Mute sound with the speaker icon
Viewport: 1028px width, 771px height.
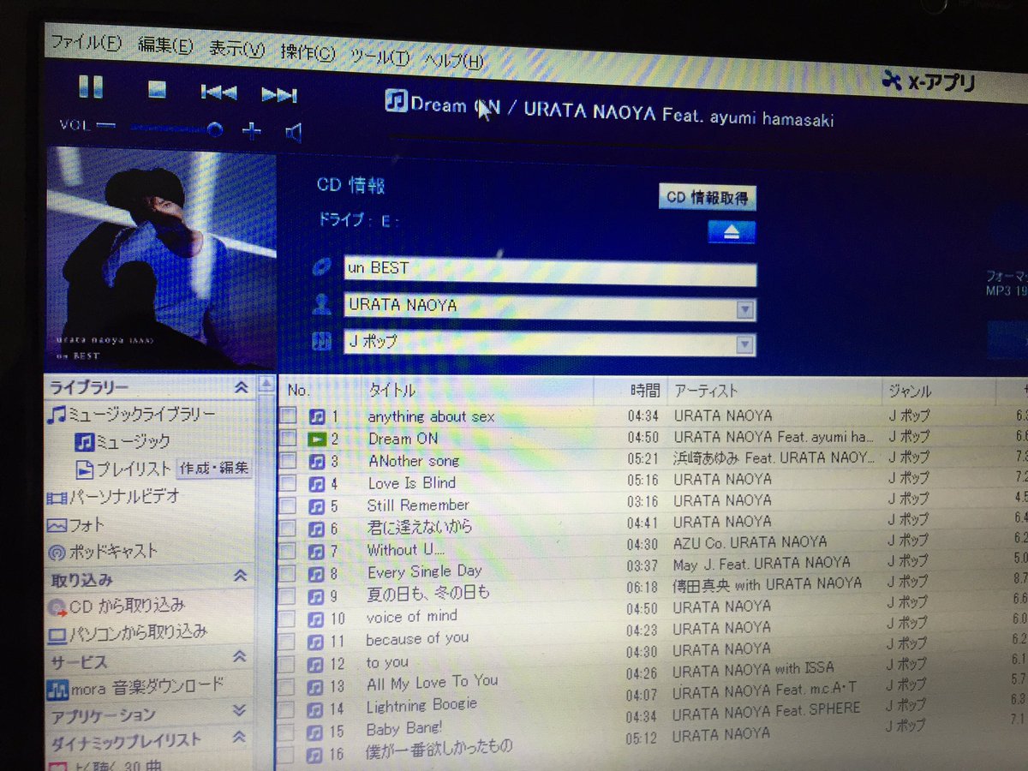click(x=294, y=132)
